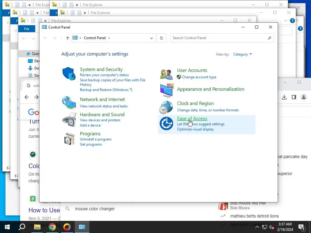311x233 pixels.
Task: Open the Programs heading link
Action: pos(90,134)
